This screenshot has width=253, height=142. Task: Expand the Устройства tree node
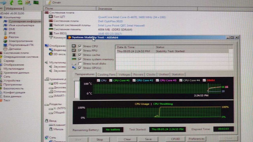(x=12, y=80)
